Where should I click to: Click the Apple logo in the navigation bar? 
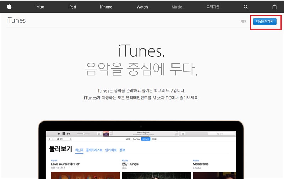pos(9,7)
